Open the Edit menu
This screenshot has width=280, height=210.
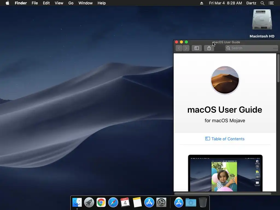[46, 3]
